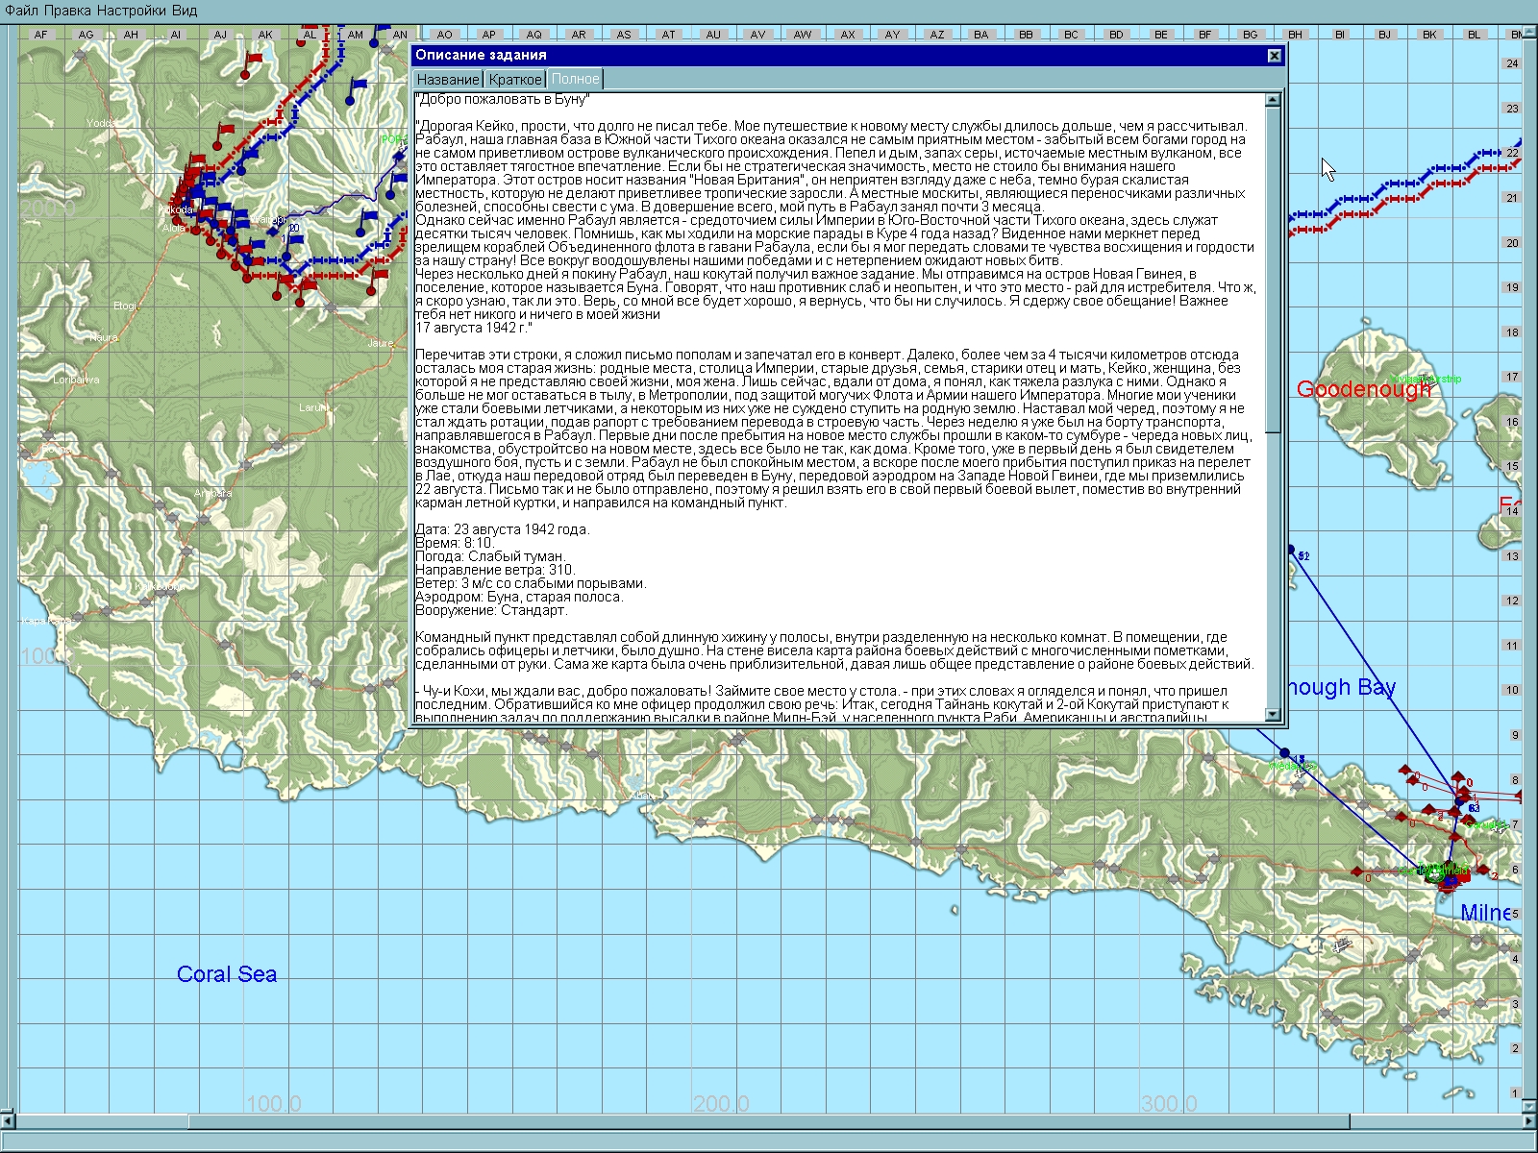Select the blue waypoint dot labeled 52
Image resolution: width=1538 pixels, height=1153 pixels.
[1291, 551]
